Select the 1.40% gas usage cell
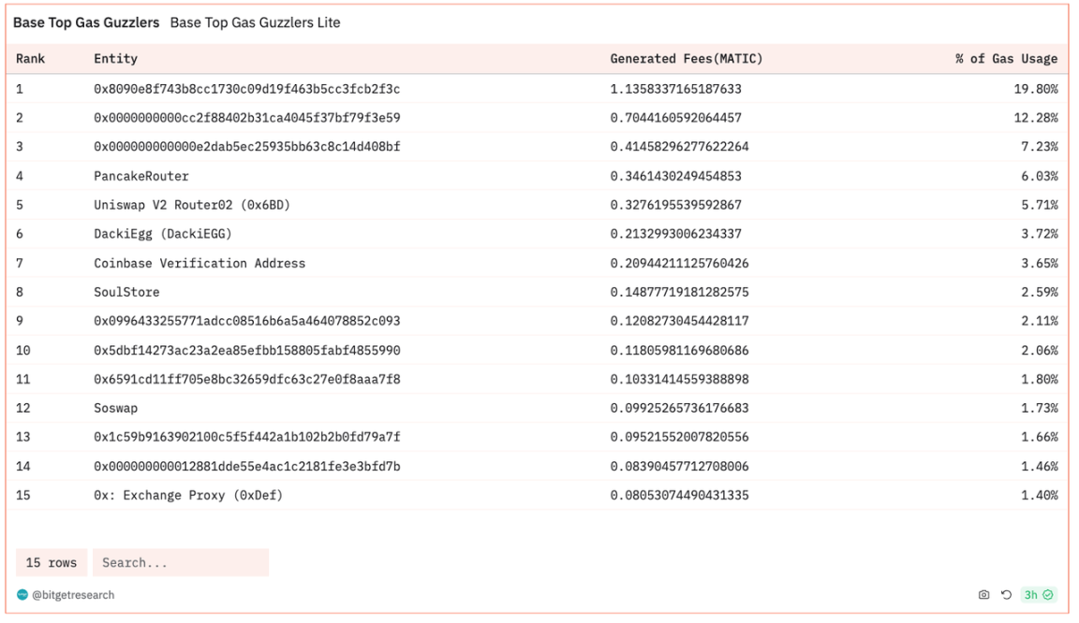Image resolution: width=1079 pixels, height=623 pixels. [1039, 495]
